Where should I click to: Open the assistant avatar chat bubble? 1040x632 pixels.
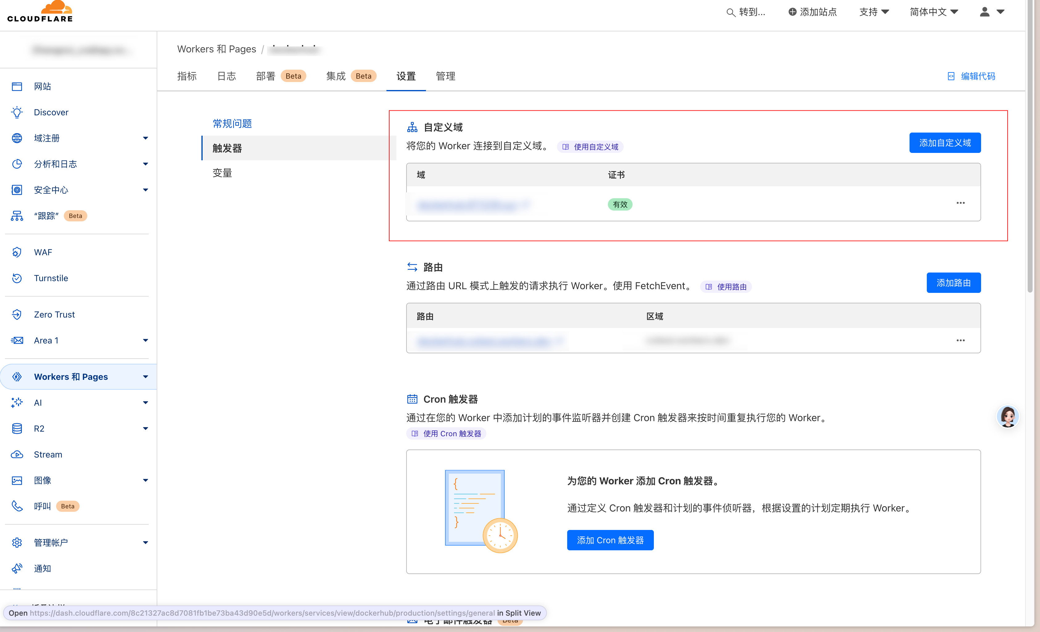click(1008, 417)
